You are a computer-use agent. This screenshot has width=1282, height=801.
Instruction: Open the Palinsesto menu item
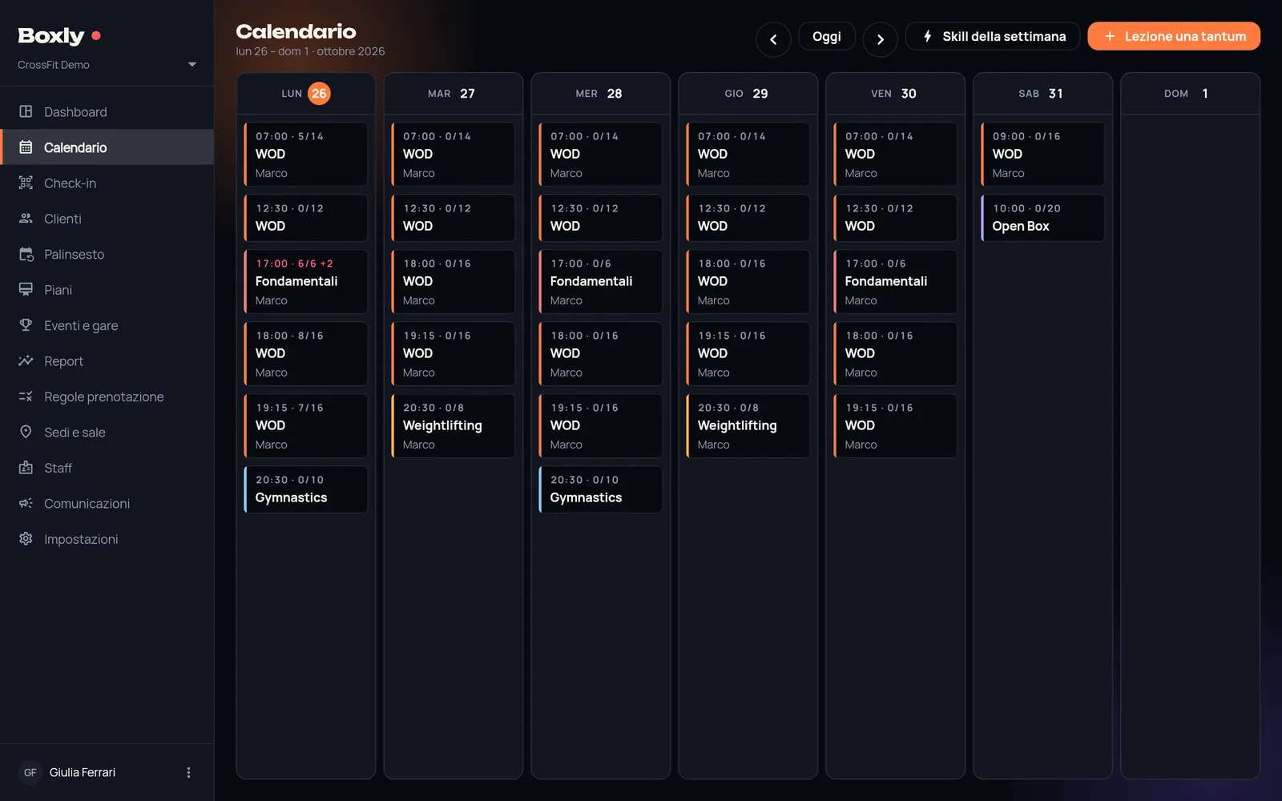[x=107, y=254]
